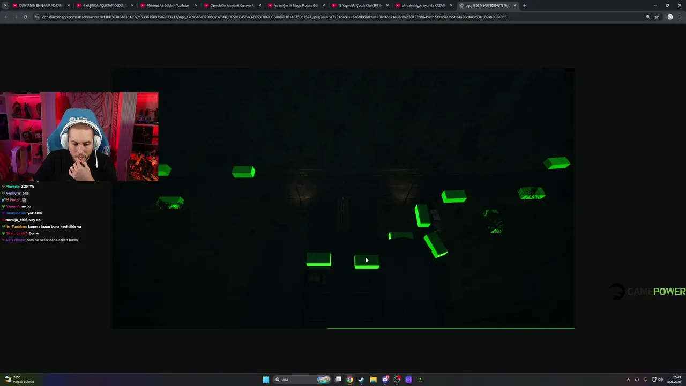Reload the current page

pyautogui.click(x=25, y=17)
